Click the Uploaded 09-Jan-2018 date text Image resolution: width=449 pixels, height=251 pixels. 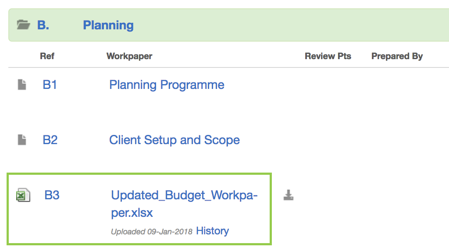tap(152, 232)
